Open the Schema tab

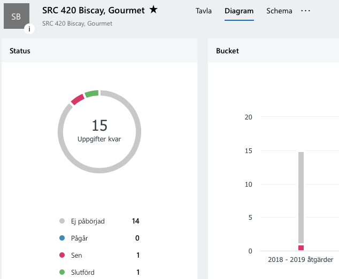tap(279, 11)
